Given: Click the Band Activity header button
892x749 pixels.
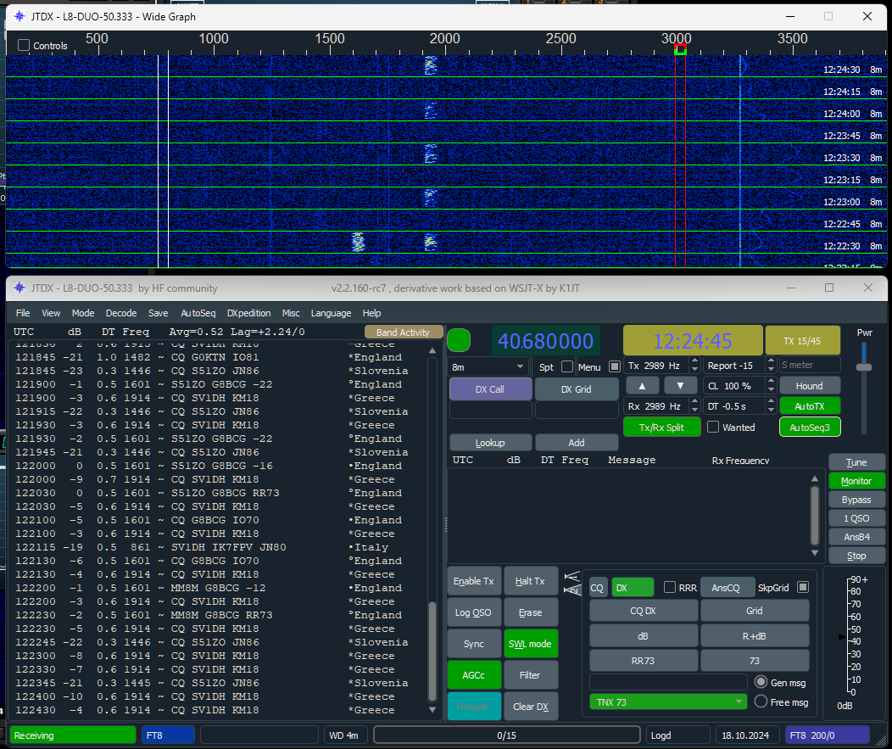Looking at the screenshot, I should pos(404,333).
